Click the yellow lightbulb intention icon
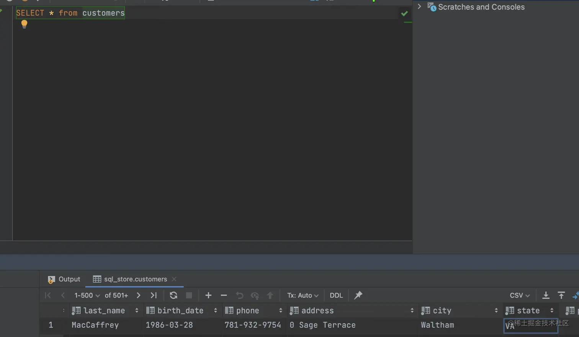 [24, 24]
